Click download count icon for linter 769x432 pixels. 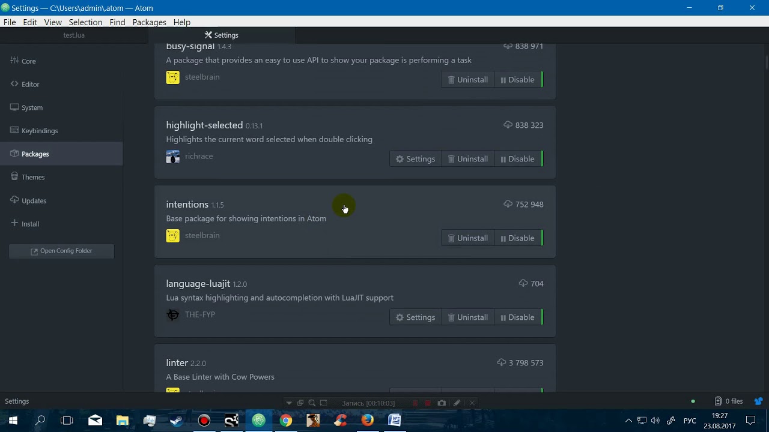[502, 362]
